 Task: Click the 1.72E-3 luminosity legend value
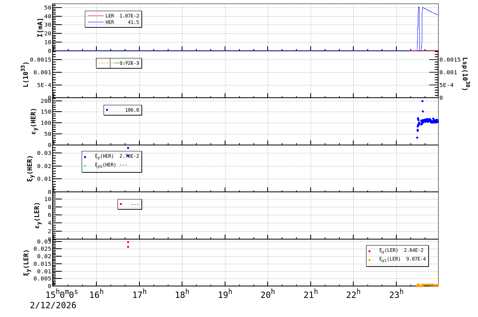[x=129, y=63]
